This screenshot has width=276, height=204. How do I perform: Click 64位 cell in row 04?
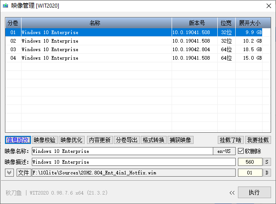(x=227, y=58)
